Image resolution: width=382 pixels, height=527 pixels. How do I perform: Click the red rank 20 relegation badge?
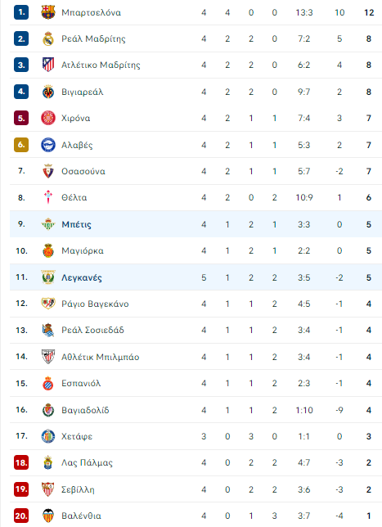(x=21, y=516)
